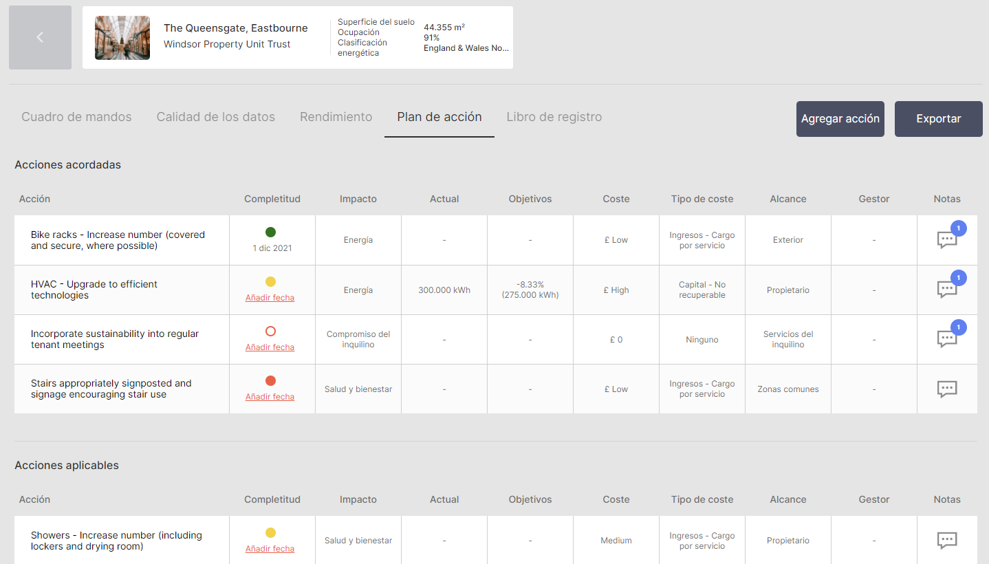This screenshot has height=564, width=989.
Task: Open notes on sustainability tenant meetings action
Action: [x=947, y=339]
